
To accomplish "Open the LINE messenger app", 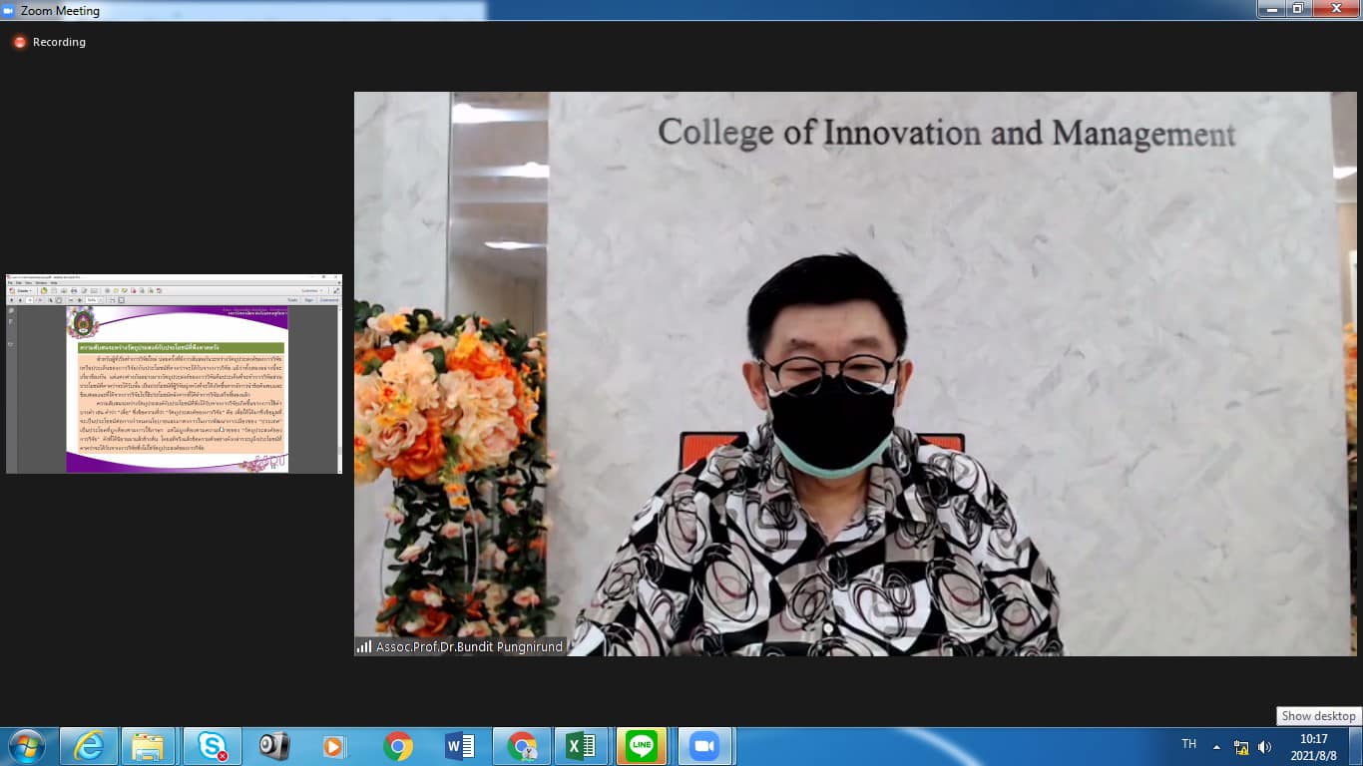I will click(642, 746).
